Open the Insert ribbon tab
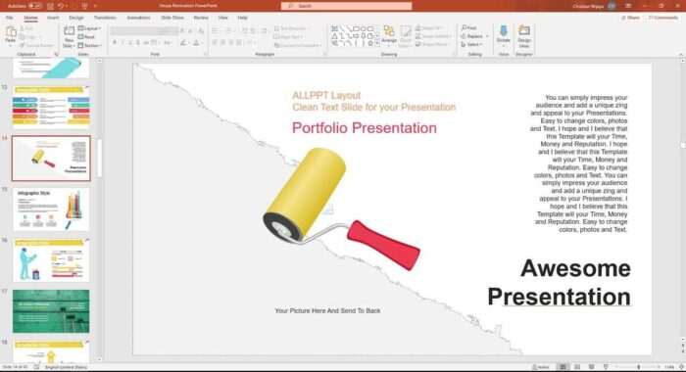Viewport: 686px width, 372px height. tap(53, 18)
